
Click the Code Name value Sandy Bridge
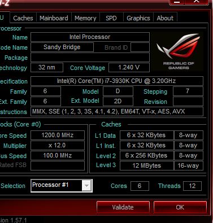(x=62, y=47)
